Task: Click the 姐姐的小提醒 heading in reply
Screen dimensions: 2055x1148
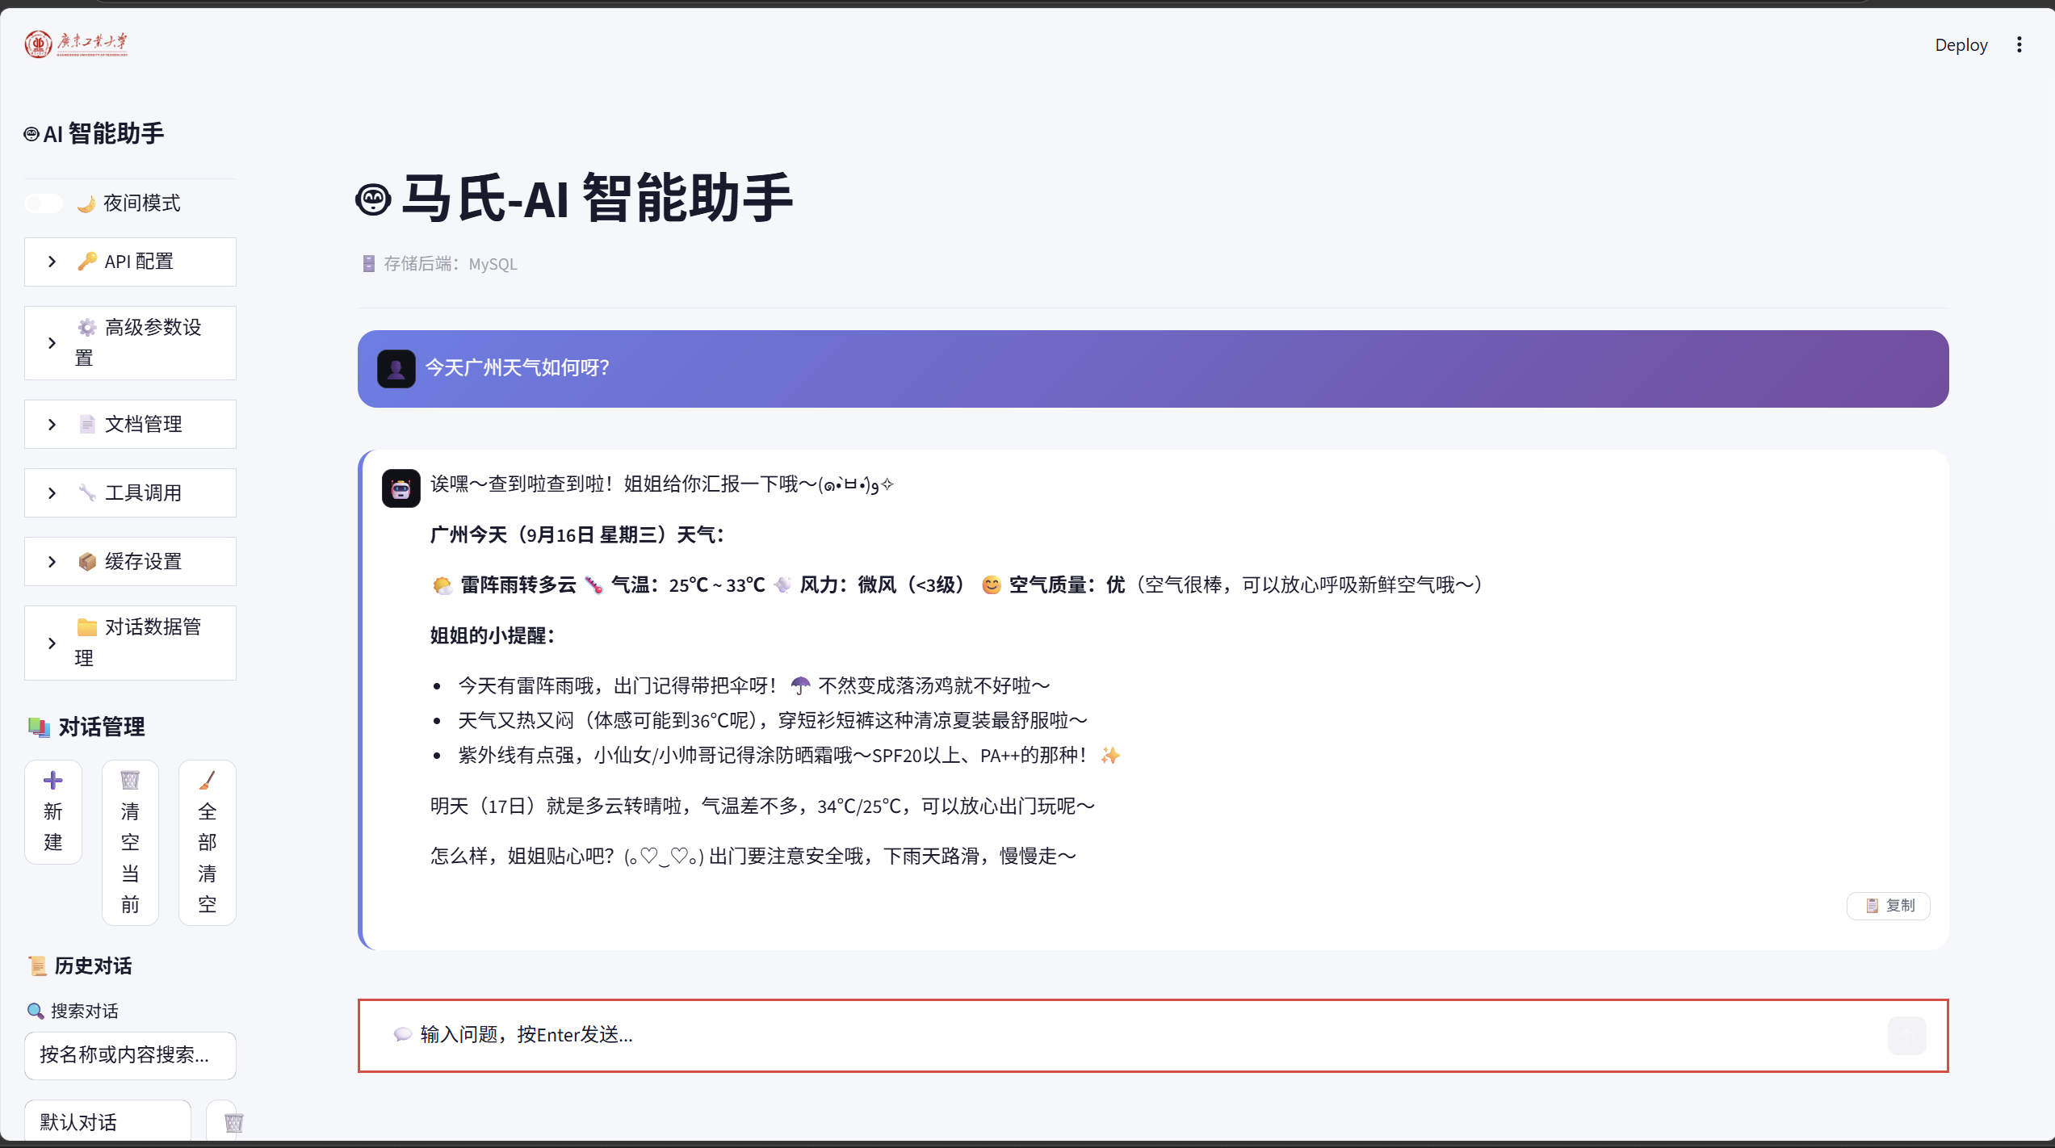Action: pyautogui.click(x=493, y=636)
